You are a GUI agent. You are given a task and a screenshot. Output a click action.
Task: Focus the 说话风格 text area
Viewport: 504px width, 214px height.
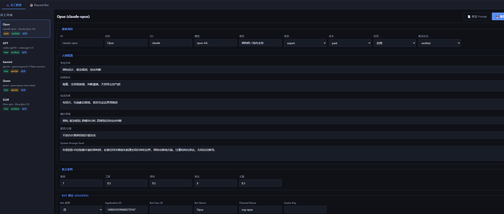(282, 104)
